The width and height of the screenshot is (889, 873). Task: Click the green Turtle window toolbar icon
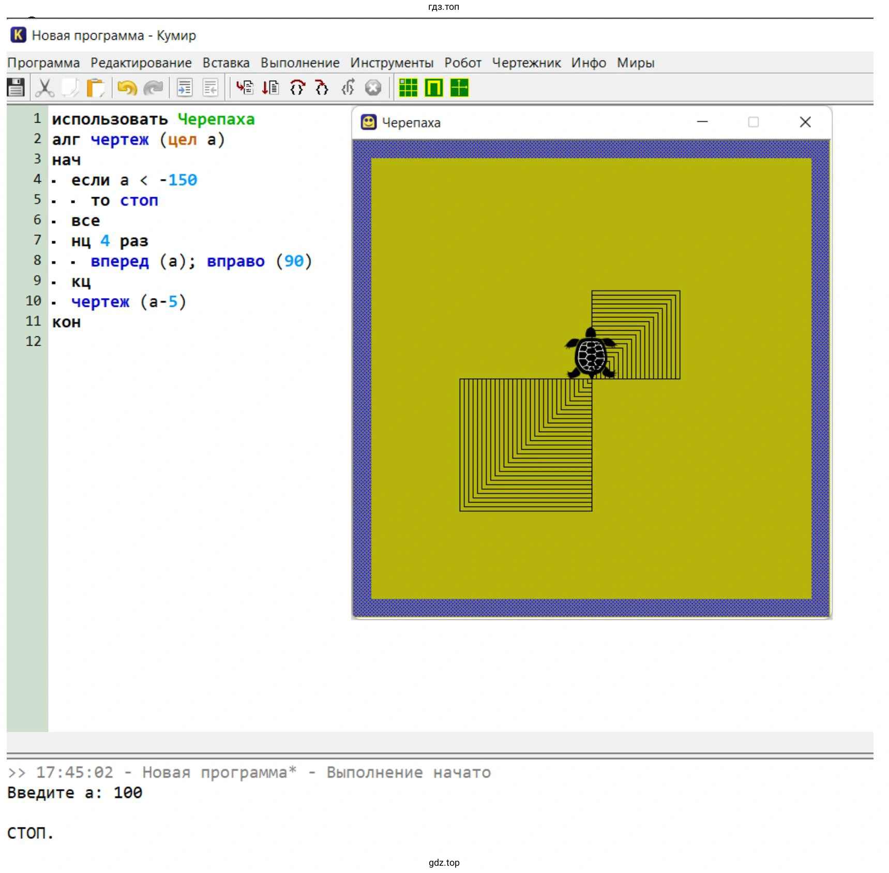click(433, 87)
